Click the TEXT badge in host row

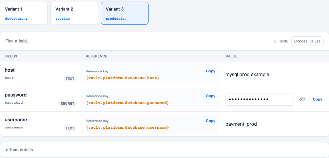(70, 79)
